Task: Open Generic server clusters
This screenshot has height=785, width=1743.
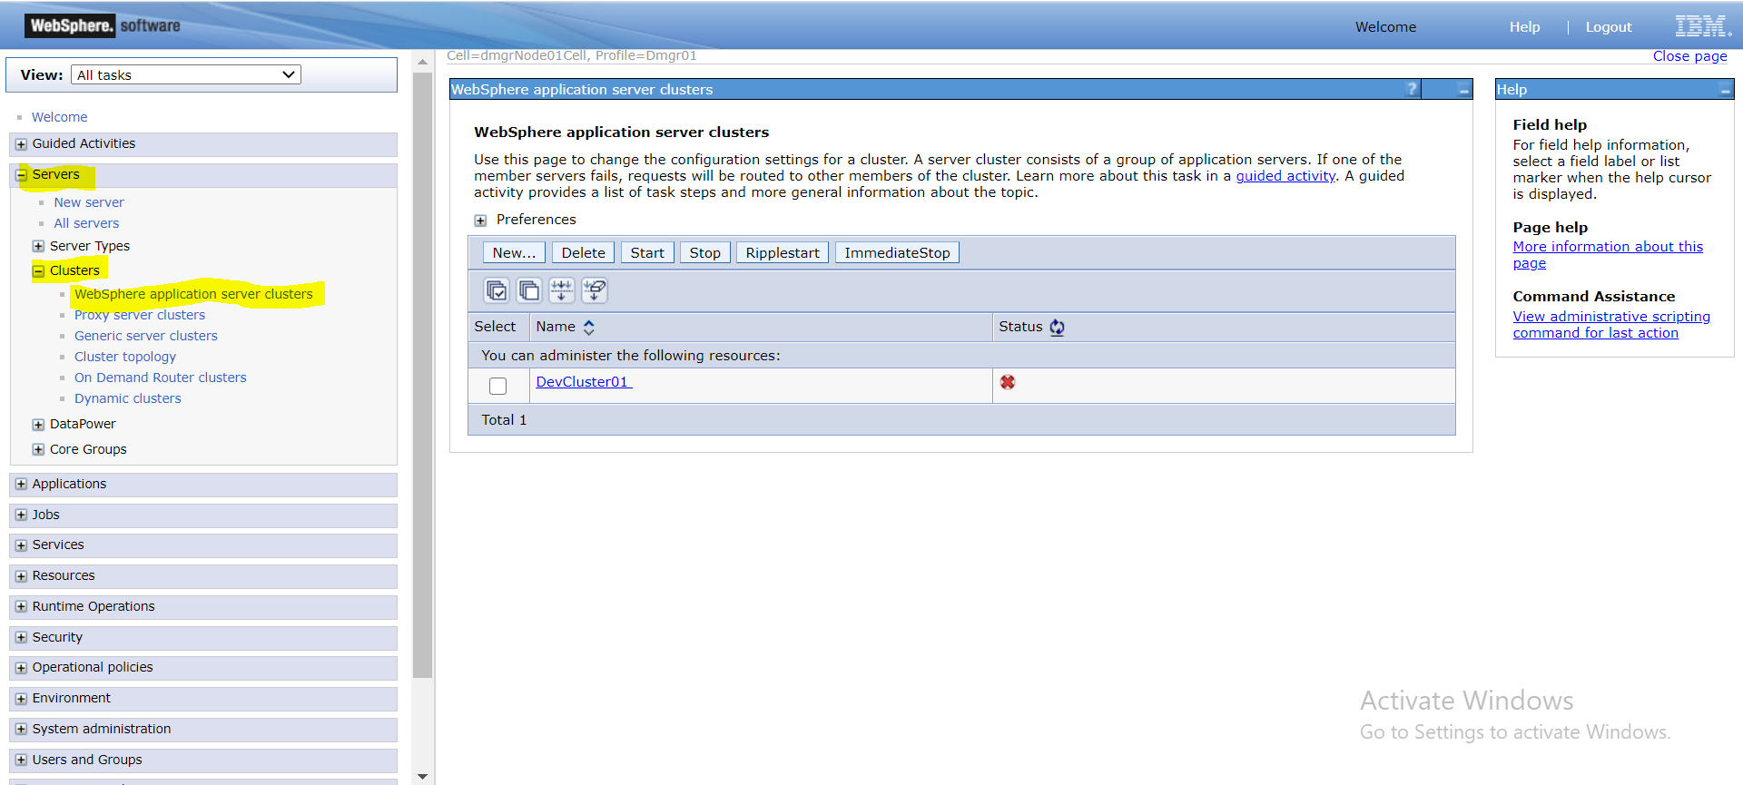Action: [x=146, y=336]
